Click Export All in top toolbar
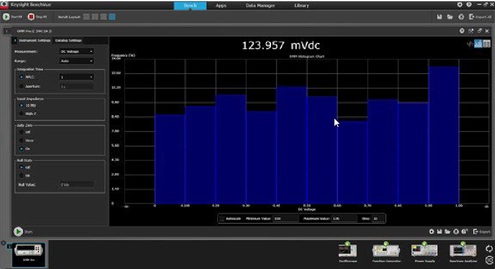This screenshot has height=269, width=495. click(479, 17)
